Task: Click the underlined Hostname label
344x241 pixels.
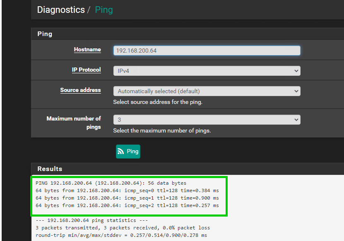Action: pyautogui.click(x=87, y=50)
